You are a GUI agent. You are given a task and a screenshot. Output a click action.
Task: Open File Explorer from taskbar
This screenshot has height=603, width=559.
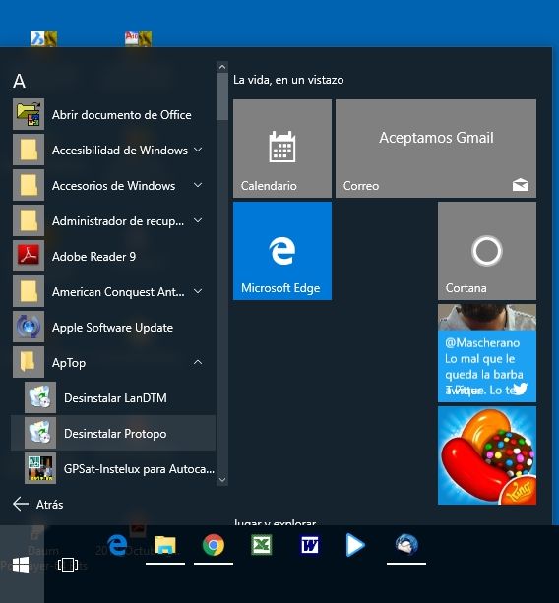[165, 545]
